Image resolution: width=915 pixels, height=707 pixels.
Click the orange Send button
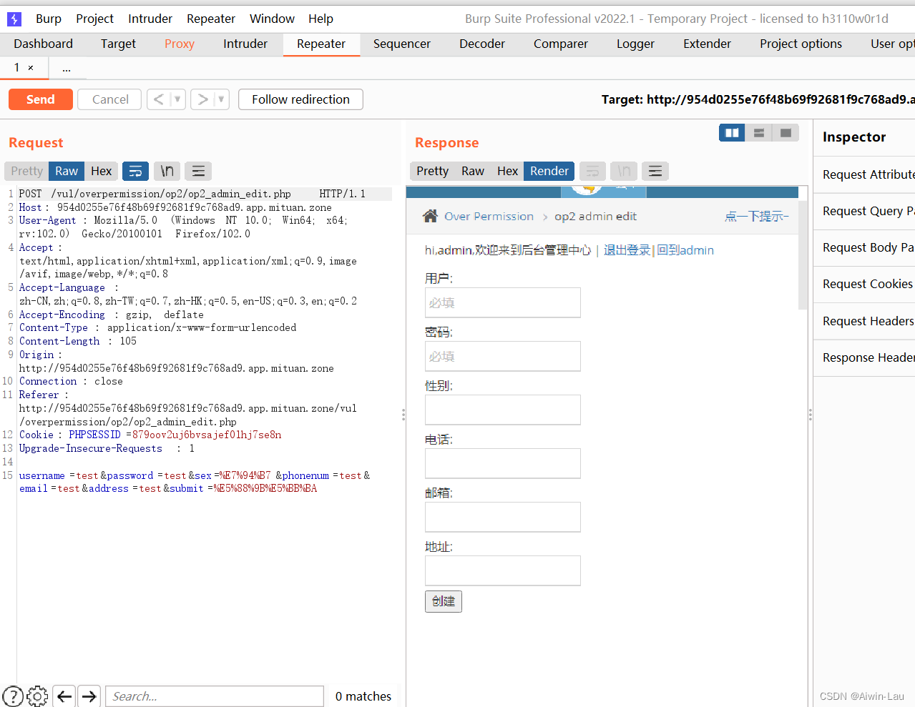41,99
